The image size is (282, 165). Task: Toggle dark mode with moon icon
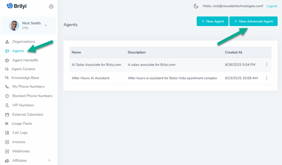pos(196,6)
